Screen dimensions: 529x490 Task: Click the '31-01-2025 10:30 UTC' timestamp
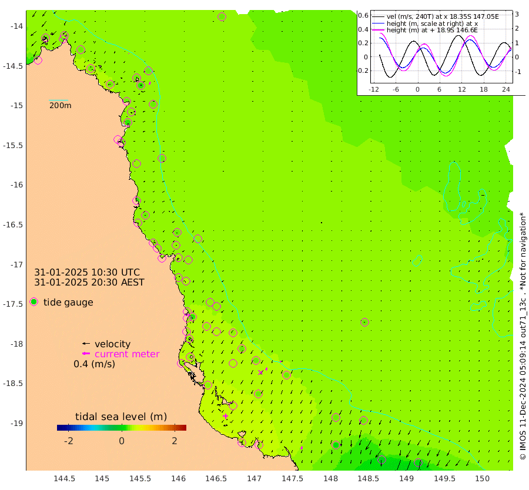pos(87,273)
